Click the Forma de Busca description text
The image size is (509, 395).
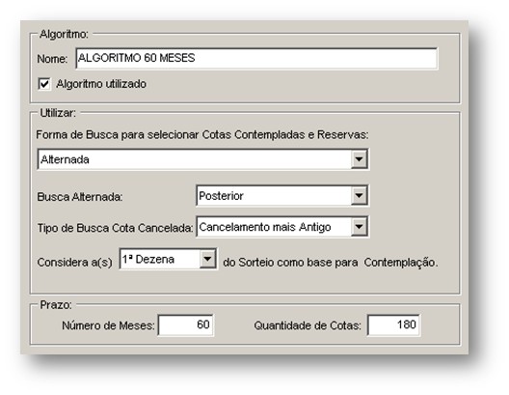click(x=202, y=134)
